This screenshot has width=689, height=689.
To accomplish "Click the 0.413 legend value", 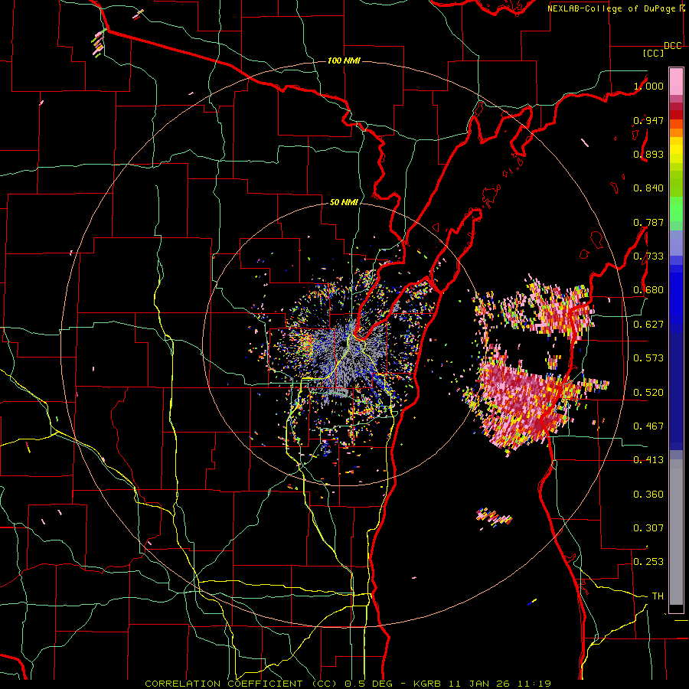I will [x=648, y=460].
